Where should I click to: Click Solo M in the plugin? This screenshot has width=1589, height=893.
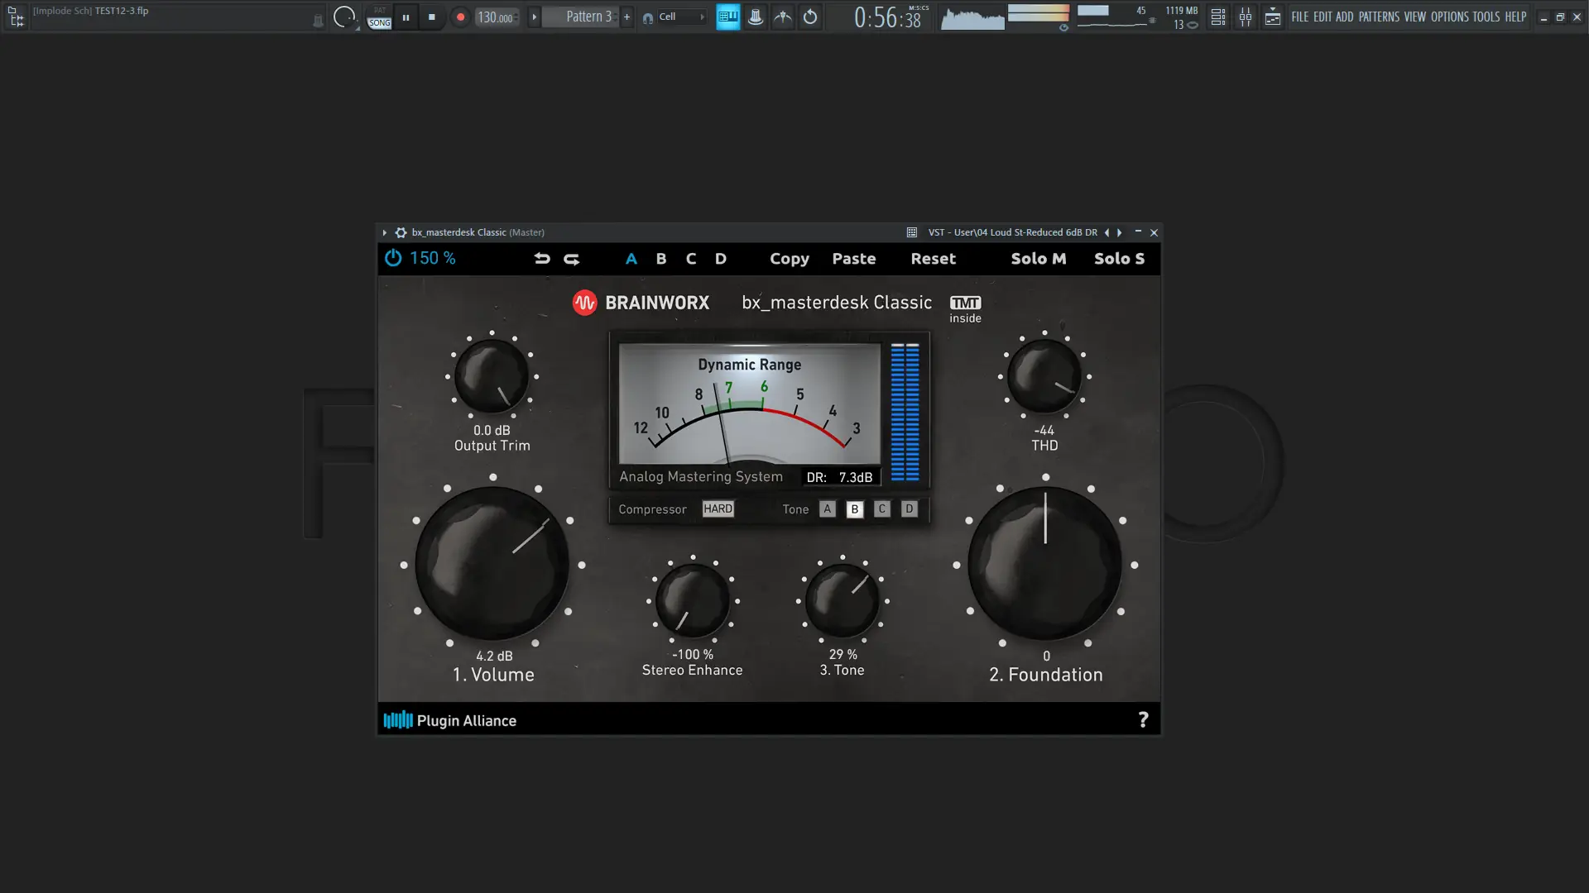[1039, 259]
